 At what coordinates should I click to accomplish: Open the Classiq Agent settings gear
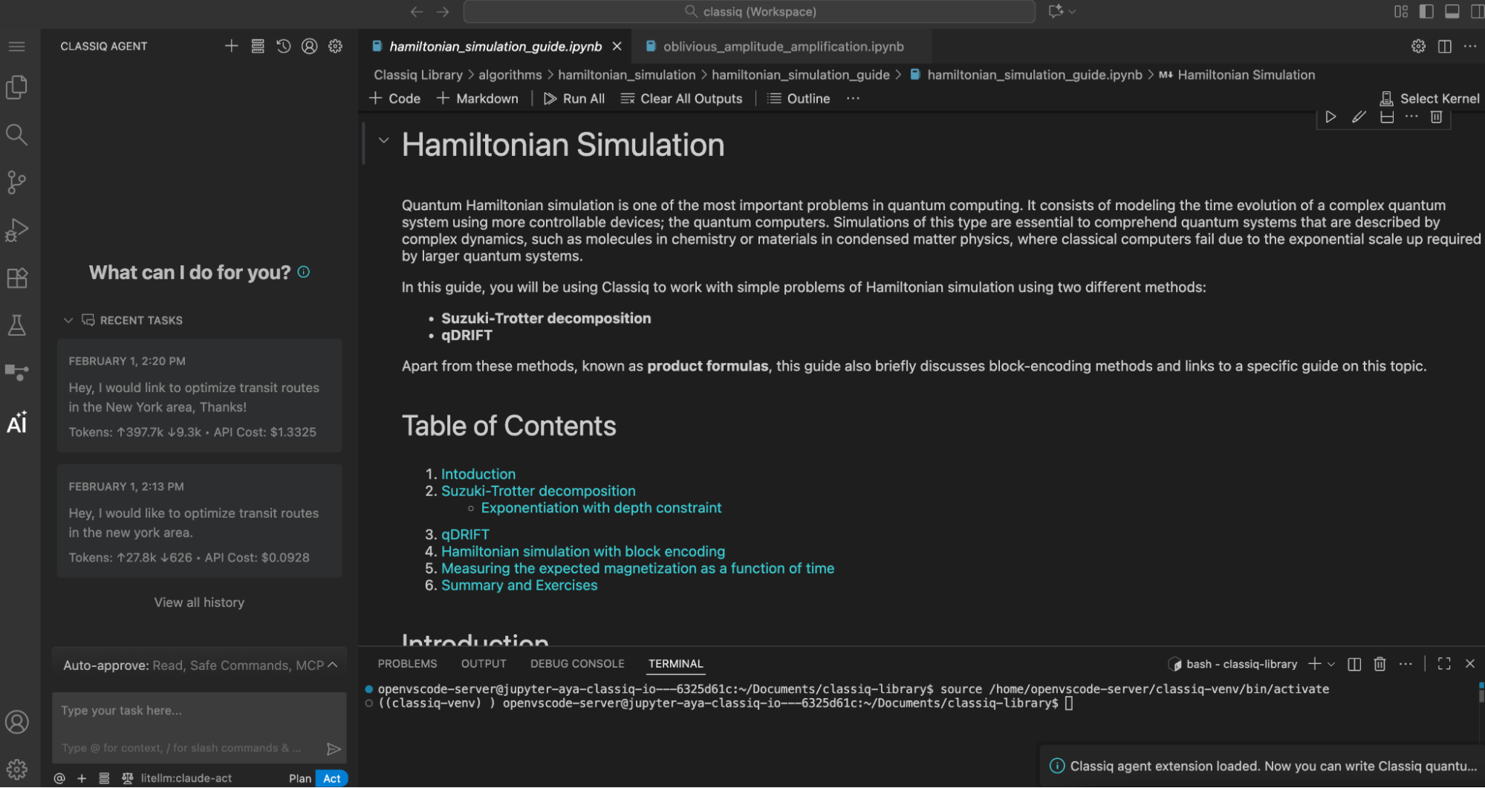(336, 46)
